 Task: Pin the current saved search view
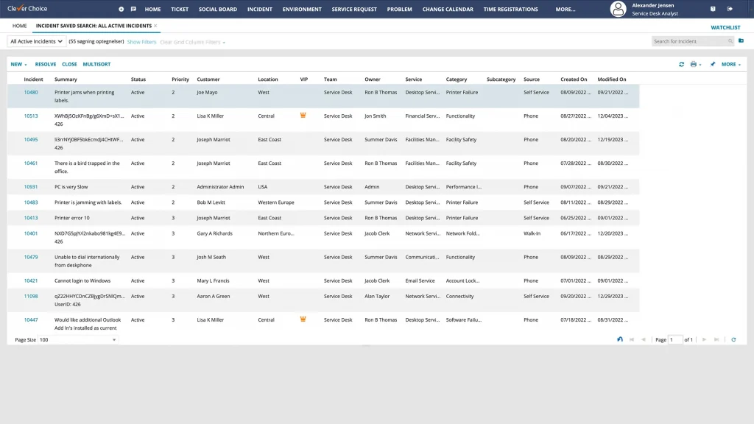(714, 65)
